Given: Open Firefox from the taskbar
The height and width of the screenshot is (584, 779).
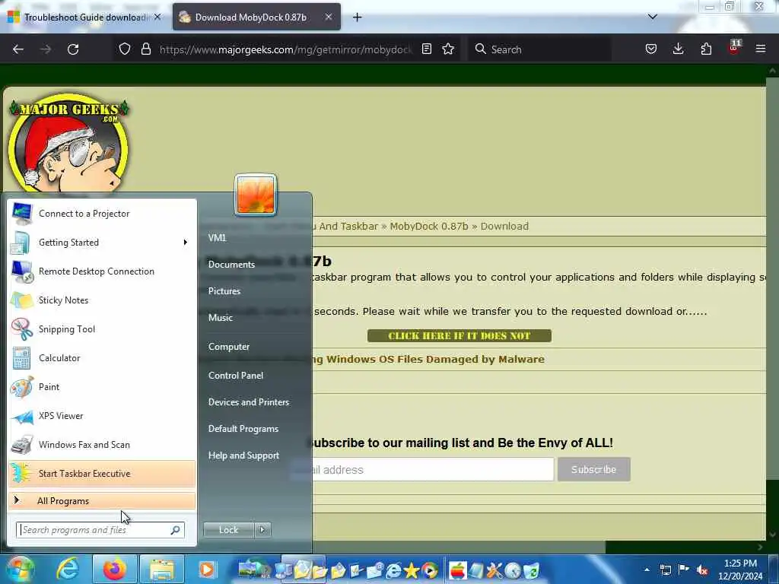Looking at the screenshot, I should coord(114,570).
